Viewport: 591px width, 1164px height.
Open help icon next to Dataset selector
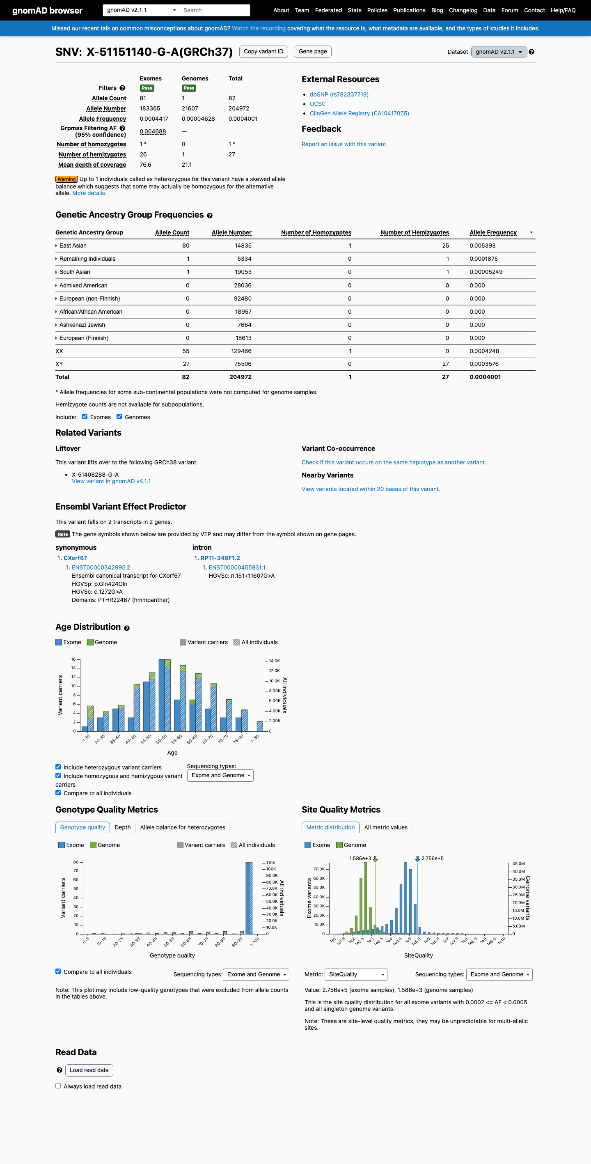coord(531,52)
